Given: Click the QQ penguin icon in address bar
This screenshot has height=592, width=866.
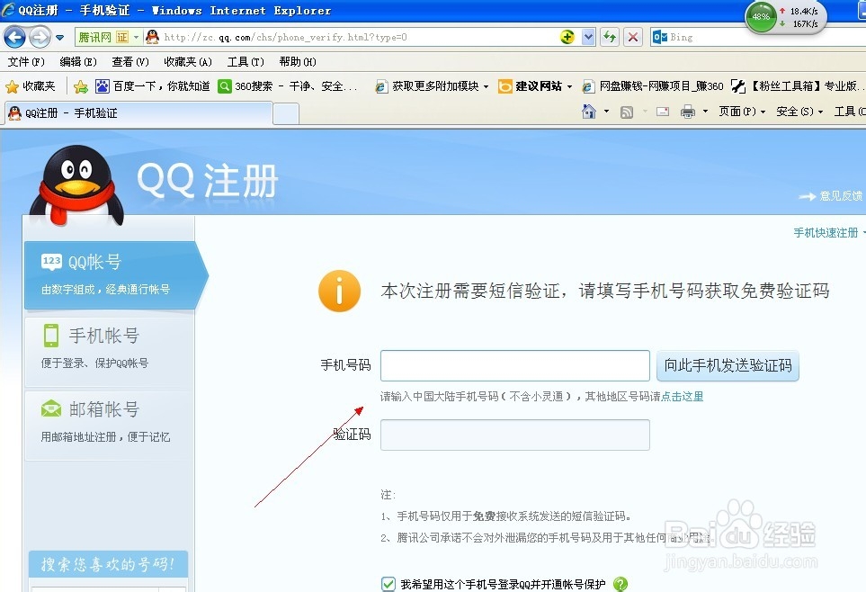Looking at the screenshot, I should point(153,37).
